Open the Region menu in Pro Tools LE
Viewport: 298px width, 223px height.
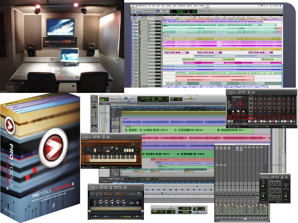(169, 6)
